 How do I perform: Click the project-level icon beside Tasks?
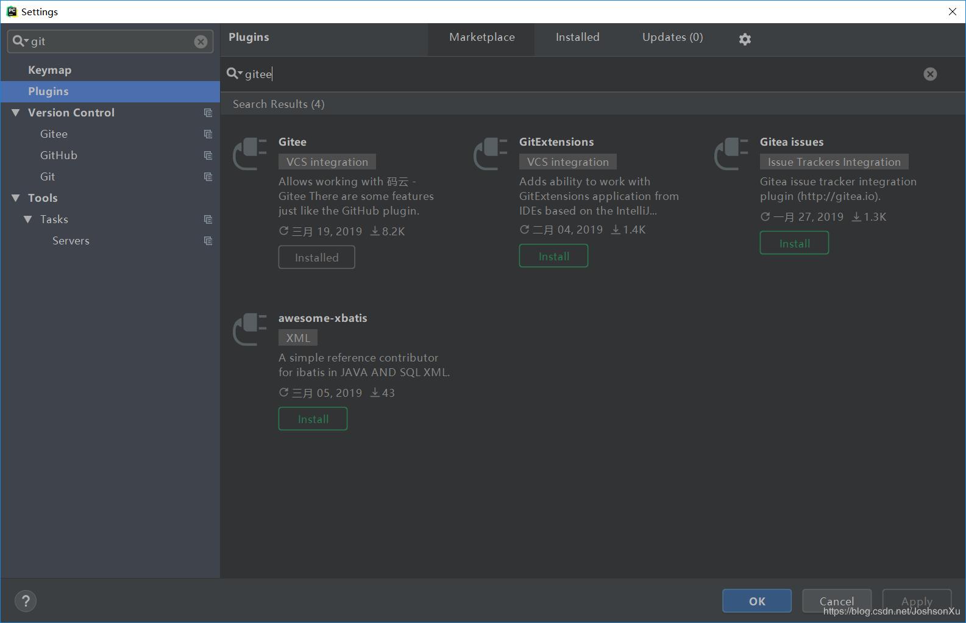pyautogui.click(x=208, y=219)
